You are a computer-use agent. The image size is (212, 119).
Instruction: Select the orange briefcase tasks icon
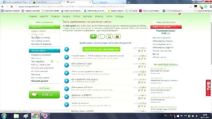pyautogui.click(x=117, y=36)
